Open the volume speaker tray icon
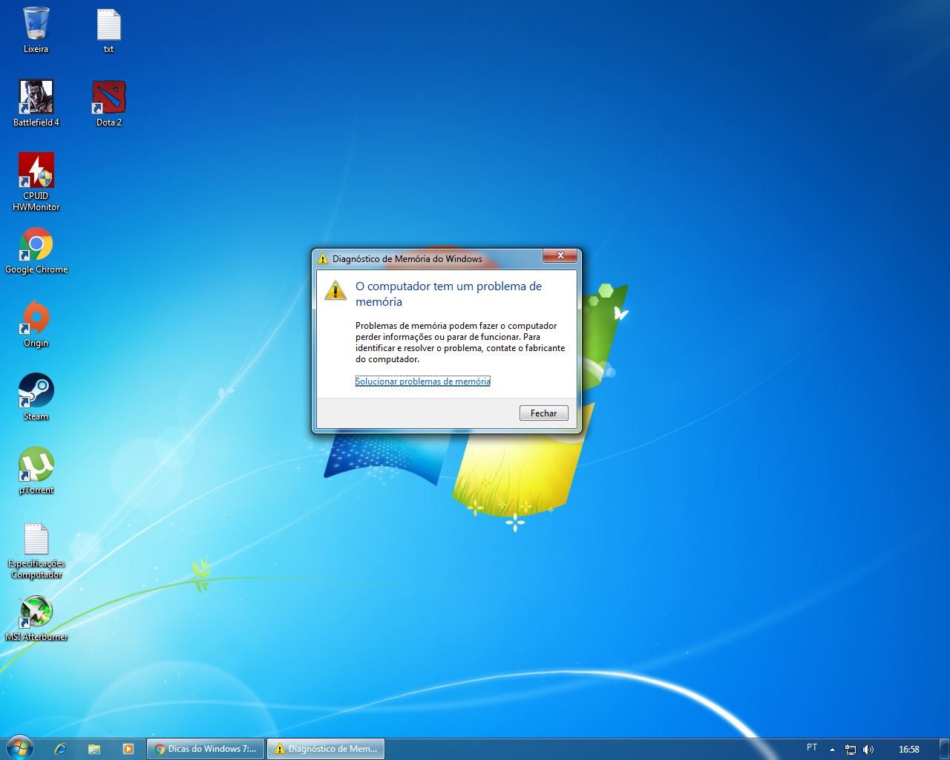 [868, 750]
